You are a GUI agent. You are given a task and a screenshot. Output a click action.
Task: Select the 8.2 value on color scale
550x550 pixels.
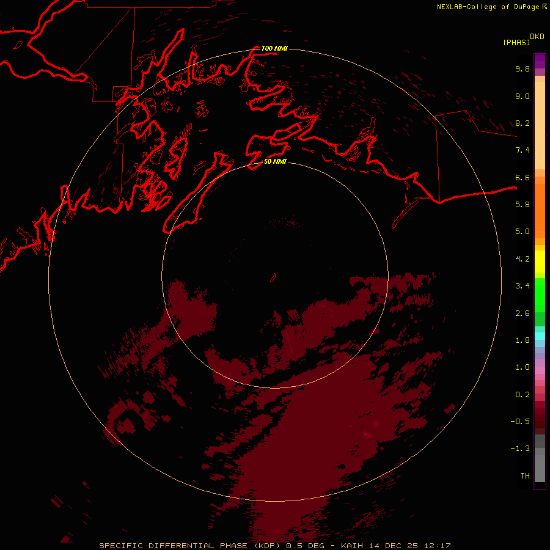click(522, 123)
